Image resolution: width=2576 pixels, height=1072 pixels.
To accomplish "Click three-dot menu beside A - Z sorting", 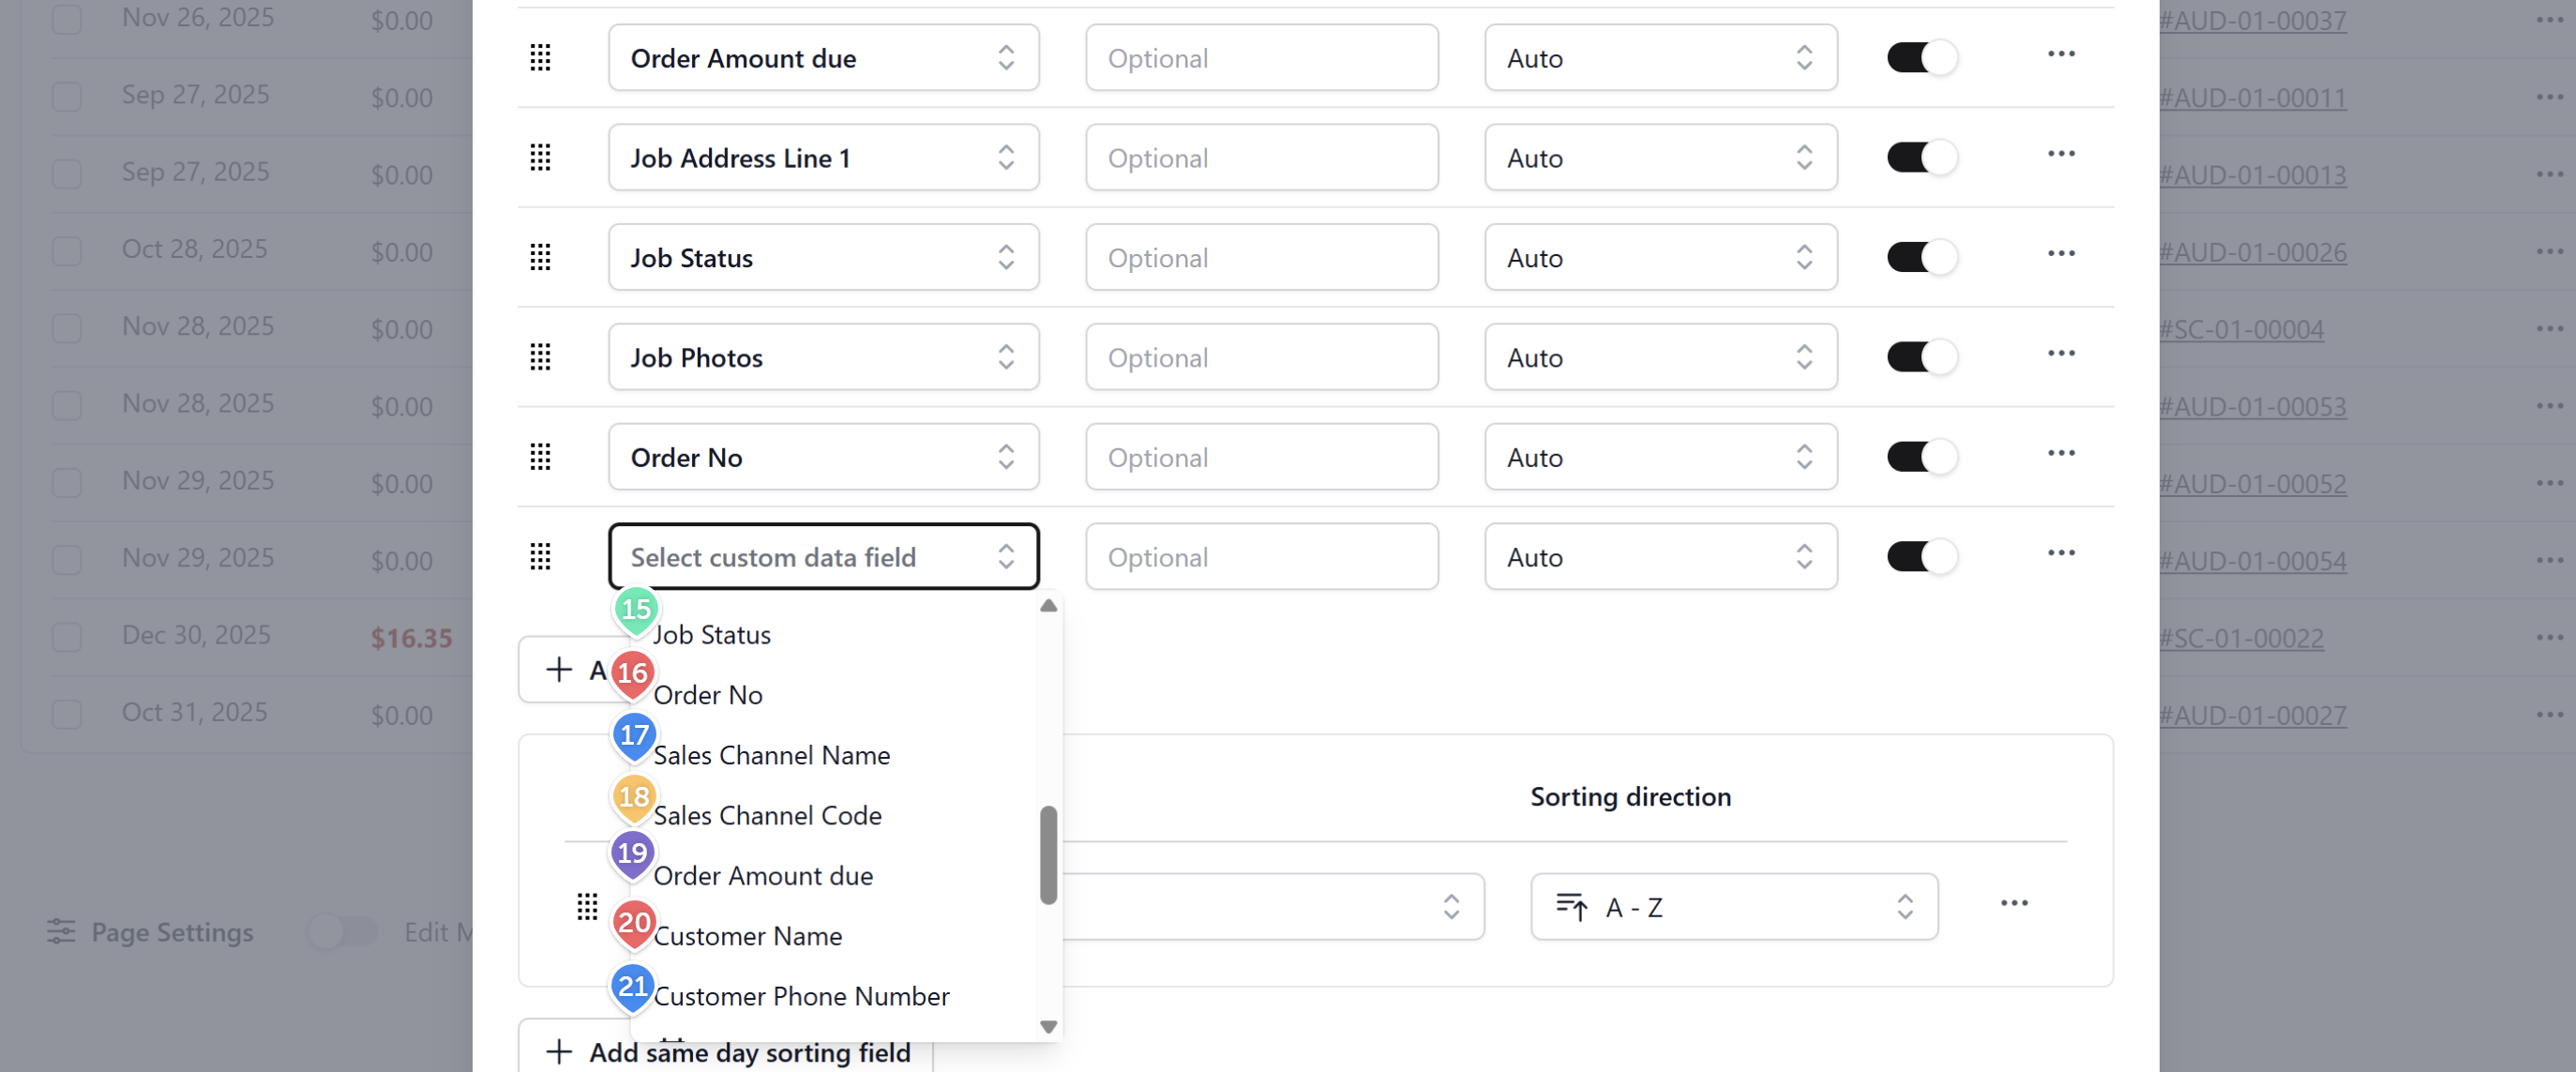I will tap(2013, 904).
